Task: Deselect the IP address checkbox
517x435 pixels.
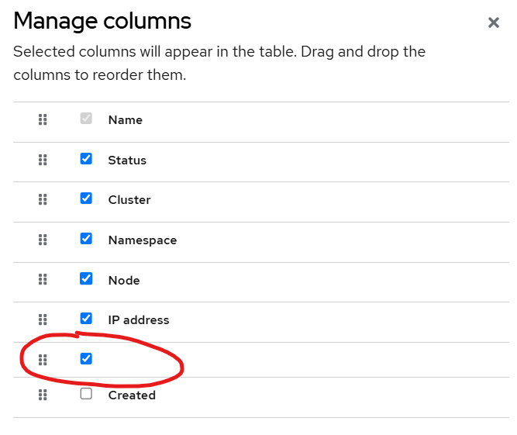Action: coord(86,318)
